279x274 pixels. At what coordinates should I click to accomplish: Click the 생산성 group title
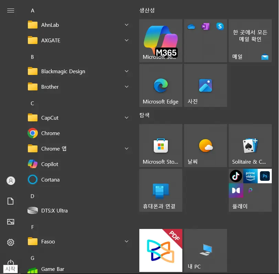coord(147,10)
